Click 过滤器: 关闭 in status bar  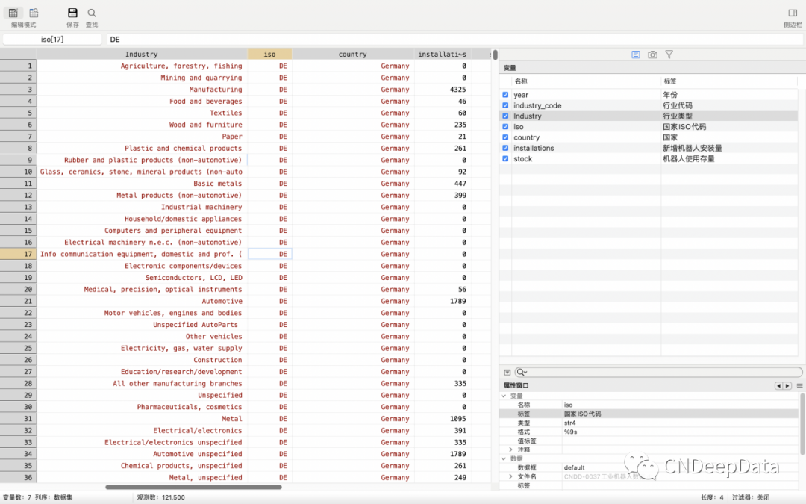click(751, 497)
